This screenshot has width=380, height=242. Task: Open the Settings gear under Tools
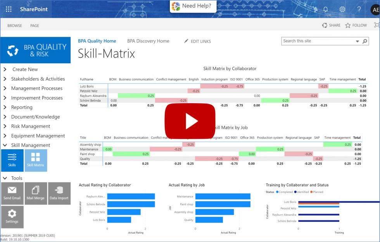12,216
